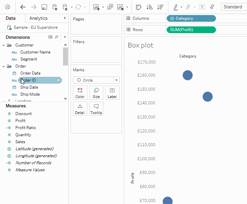Viewport: 247px width, 204px height.
Task: Open the Color marks card button
Action: tap(80, 93)
